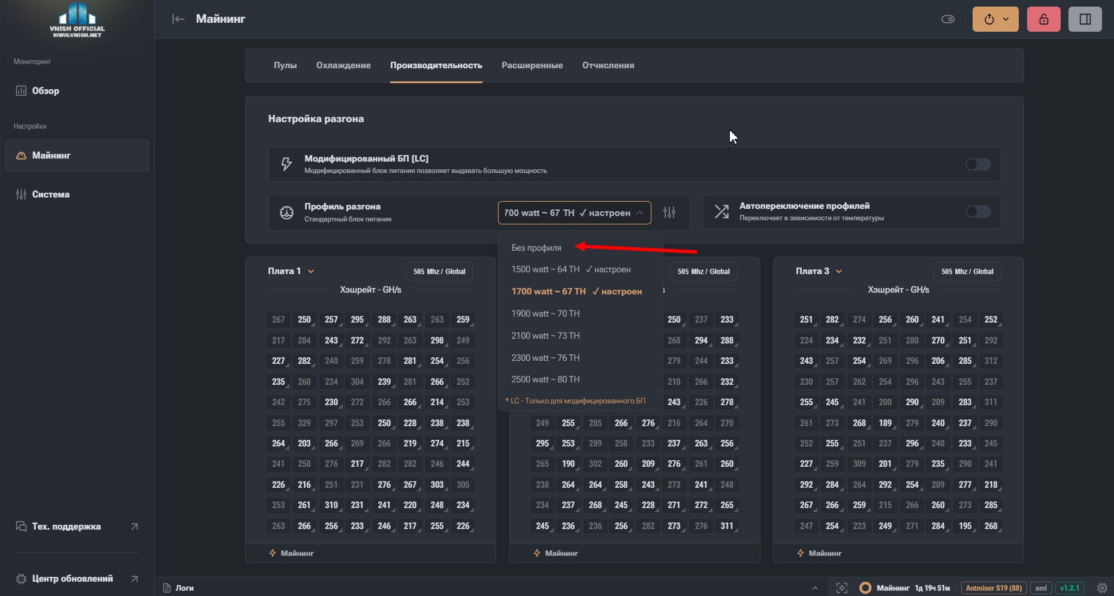
Task: Click chip value 189 on Плата 3
Action: pos(885,423)
